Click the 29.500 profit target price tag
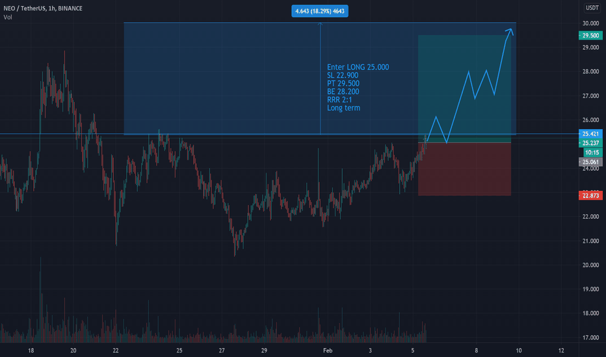606x357 pixels. (590, 36)
